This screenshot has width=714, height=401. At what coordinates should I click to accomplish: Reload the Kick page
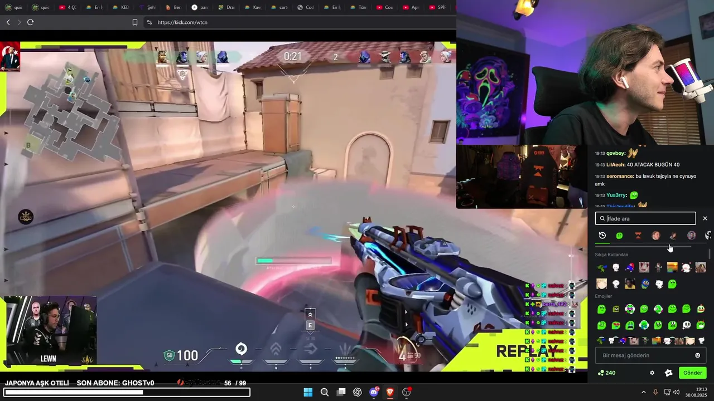pos(30,22)
